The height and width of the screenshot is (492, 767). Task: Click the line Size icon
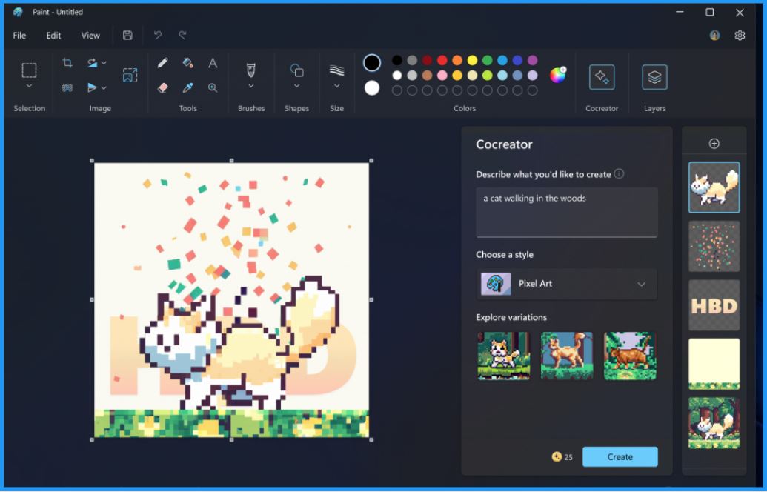pos(336,70)
